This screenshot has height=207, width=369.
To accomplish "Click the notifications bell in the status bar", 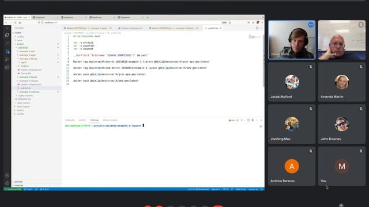I will (261, 189).
